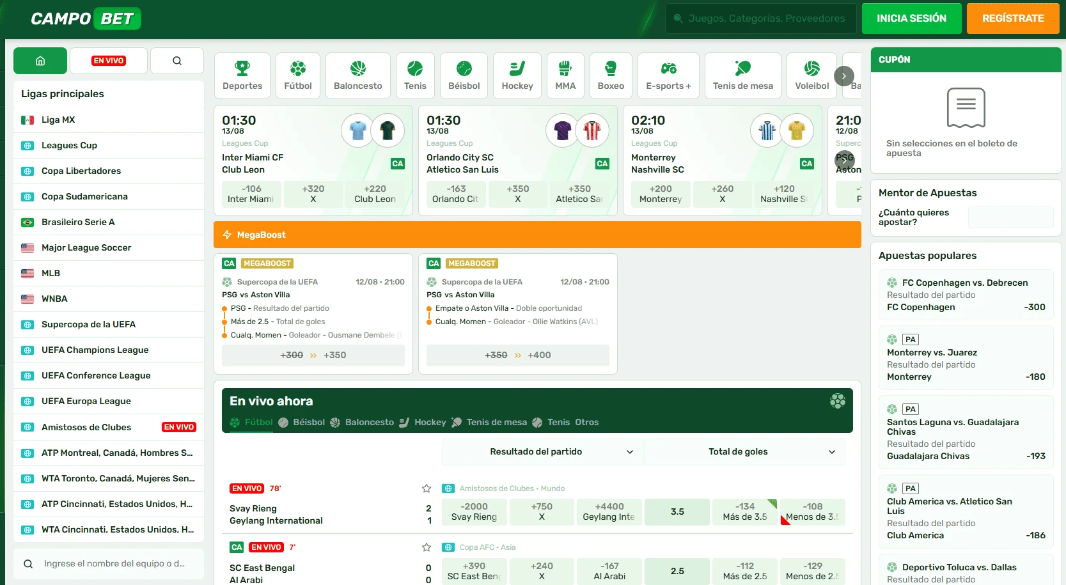Switch to the Tenis de mesa live tab
The height and width of the screenshot is (585, 1066).
(x=489, y=423)
